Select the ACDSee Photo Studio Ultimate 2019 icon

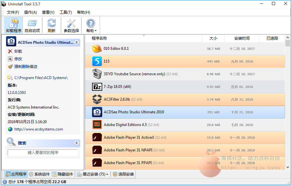(x=97, y=112)
